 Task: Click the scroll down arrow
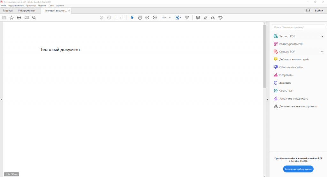[265, 176]
